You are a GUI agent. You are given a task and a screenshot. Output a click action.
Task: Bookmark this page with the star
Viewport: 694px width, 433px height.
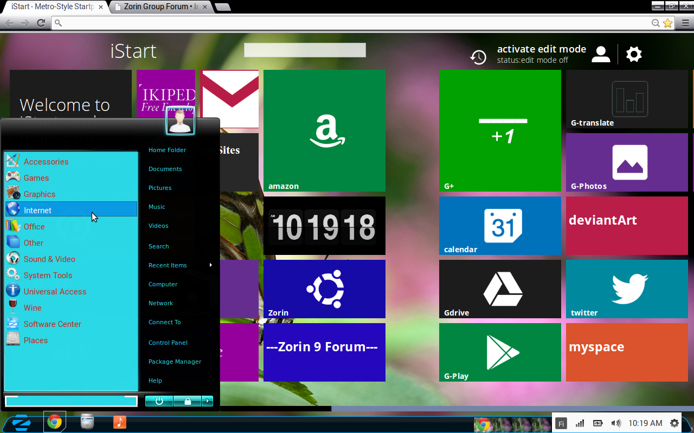point(667,23)
